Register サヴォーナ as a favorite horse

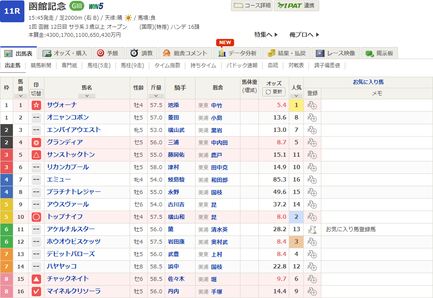click(312, 104)
